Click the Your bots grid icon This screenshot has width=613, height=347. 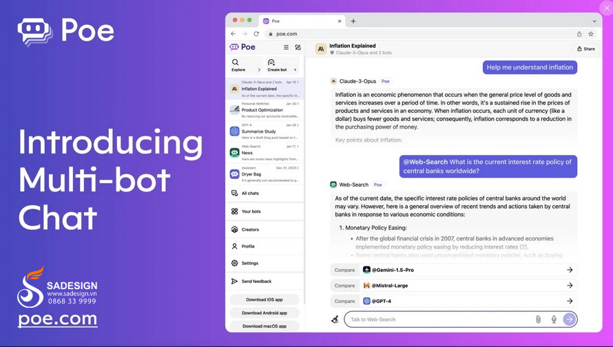click(235, 211)
